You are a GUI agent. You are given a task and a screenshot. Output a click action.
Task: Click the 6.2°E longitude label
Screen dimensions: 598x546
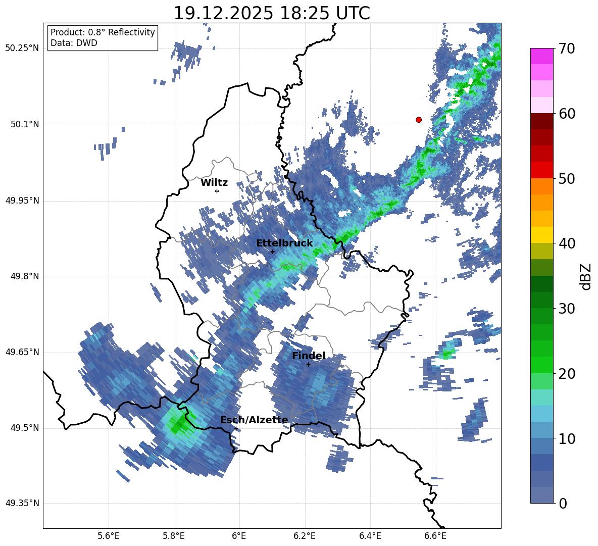tap(305, 536)
